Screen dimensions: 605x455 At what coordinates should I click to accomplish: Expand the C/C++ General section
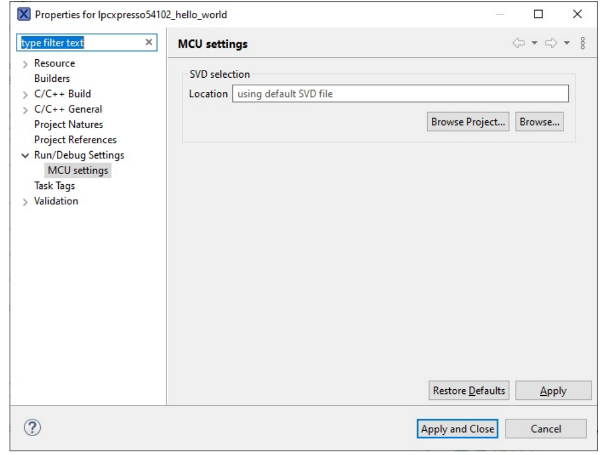click(x=25, y=109)
